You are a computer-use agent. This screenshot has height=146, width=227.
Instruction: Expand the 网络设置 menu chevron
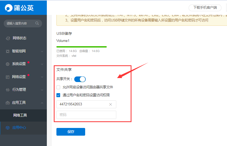(x=42, y=77)
